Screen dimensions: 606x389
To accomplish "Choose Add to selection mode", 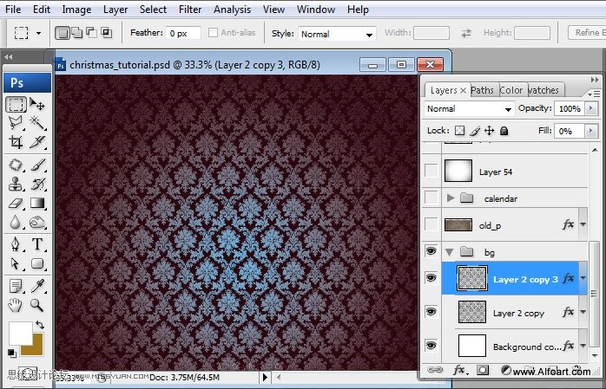I will pyautogui.click(x=77, y=33).
